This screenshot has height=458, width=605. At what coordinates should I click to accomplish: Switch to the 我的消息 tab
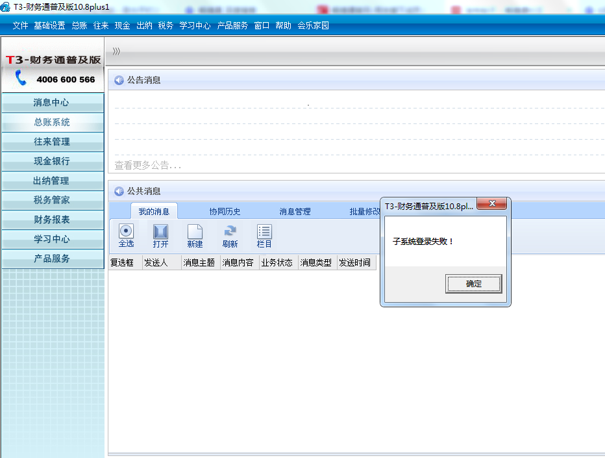coord(154,211)
